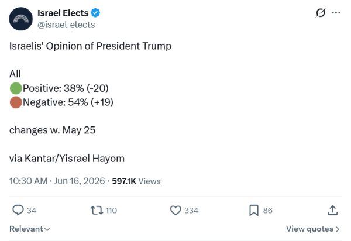Click the green Positive circle emoji
Image resolution: width=351 pixels, height=241 pixels.
[x=16, y=88]
